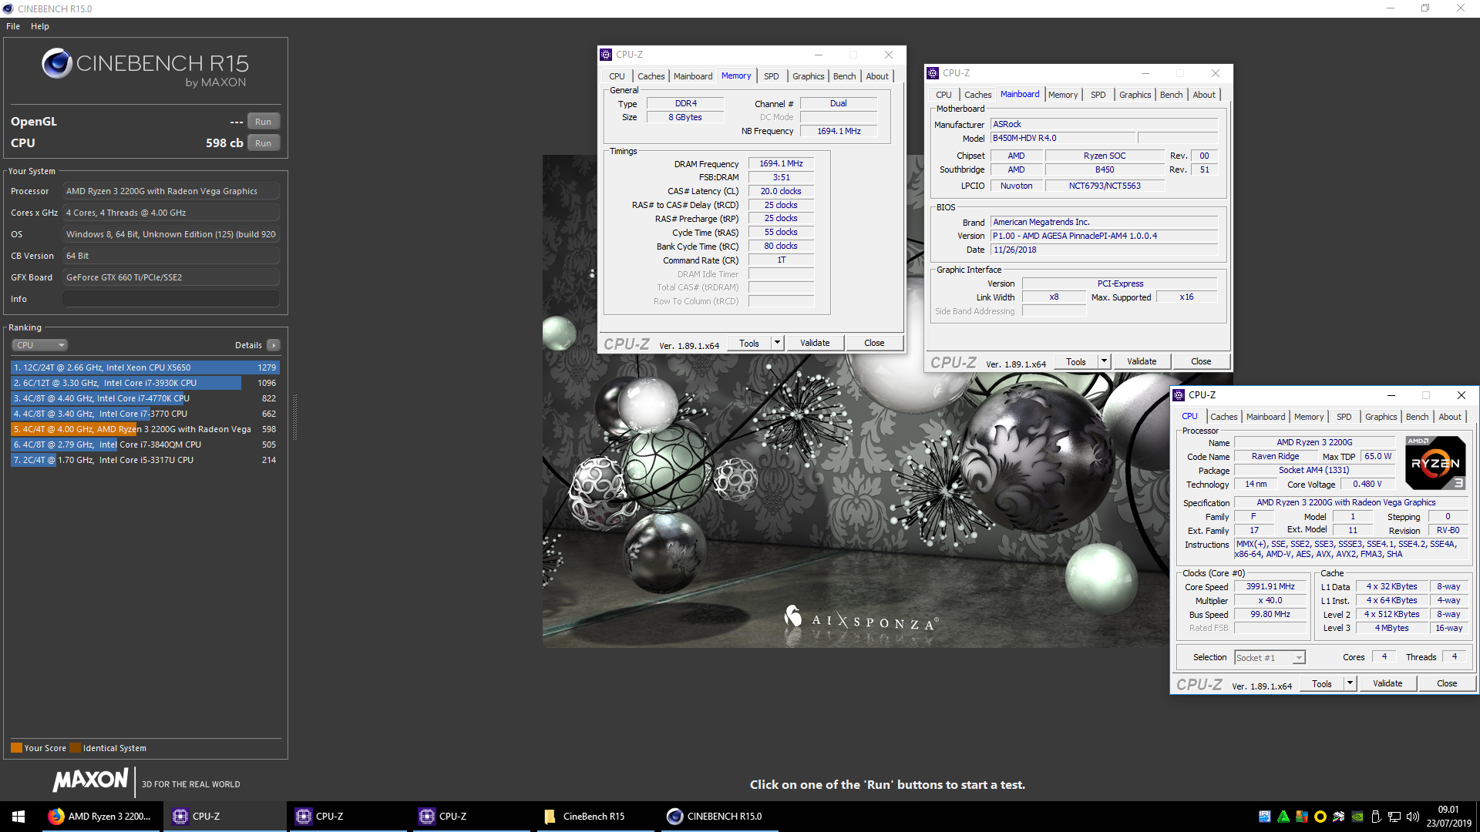Click Close button in Mainboard CPU-Z window
This screenshot has height=832, width=1480.
pos(1201,361)
